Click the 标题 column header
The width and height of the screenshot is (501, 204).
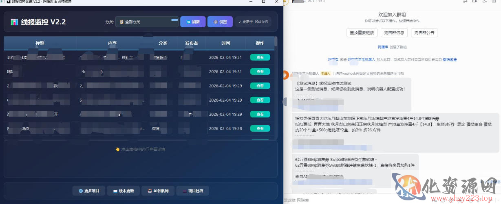[x=40, y=43]
